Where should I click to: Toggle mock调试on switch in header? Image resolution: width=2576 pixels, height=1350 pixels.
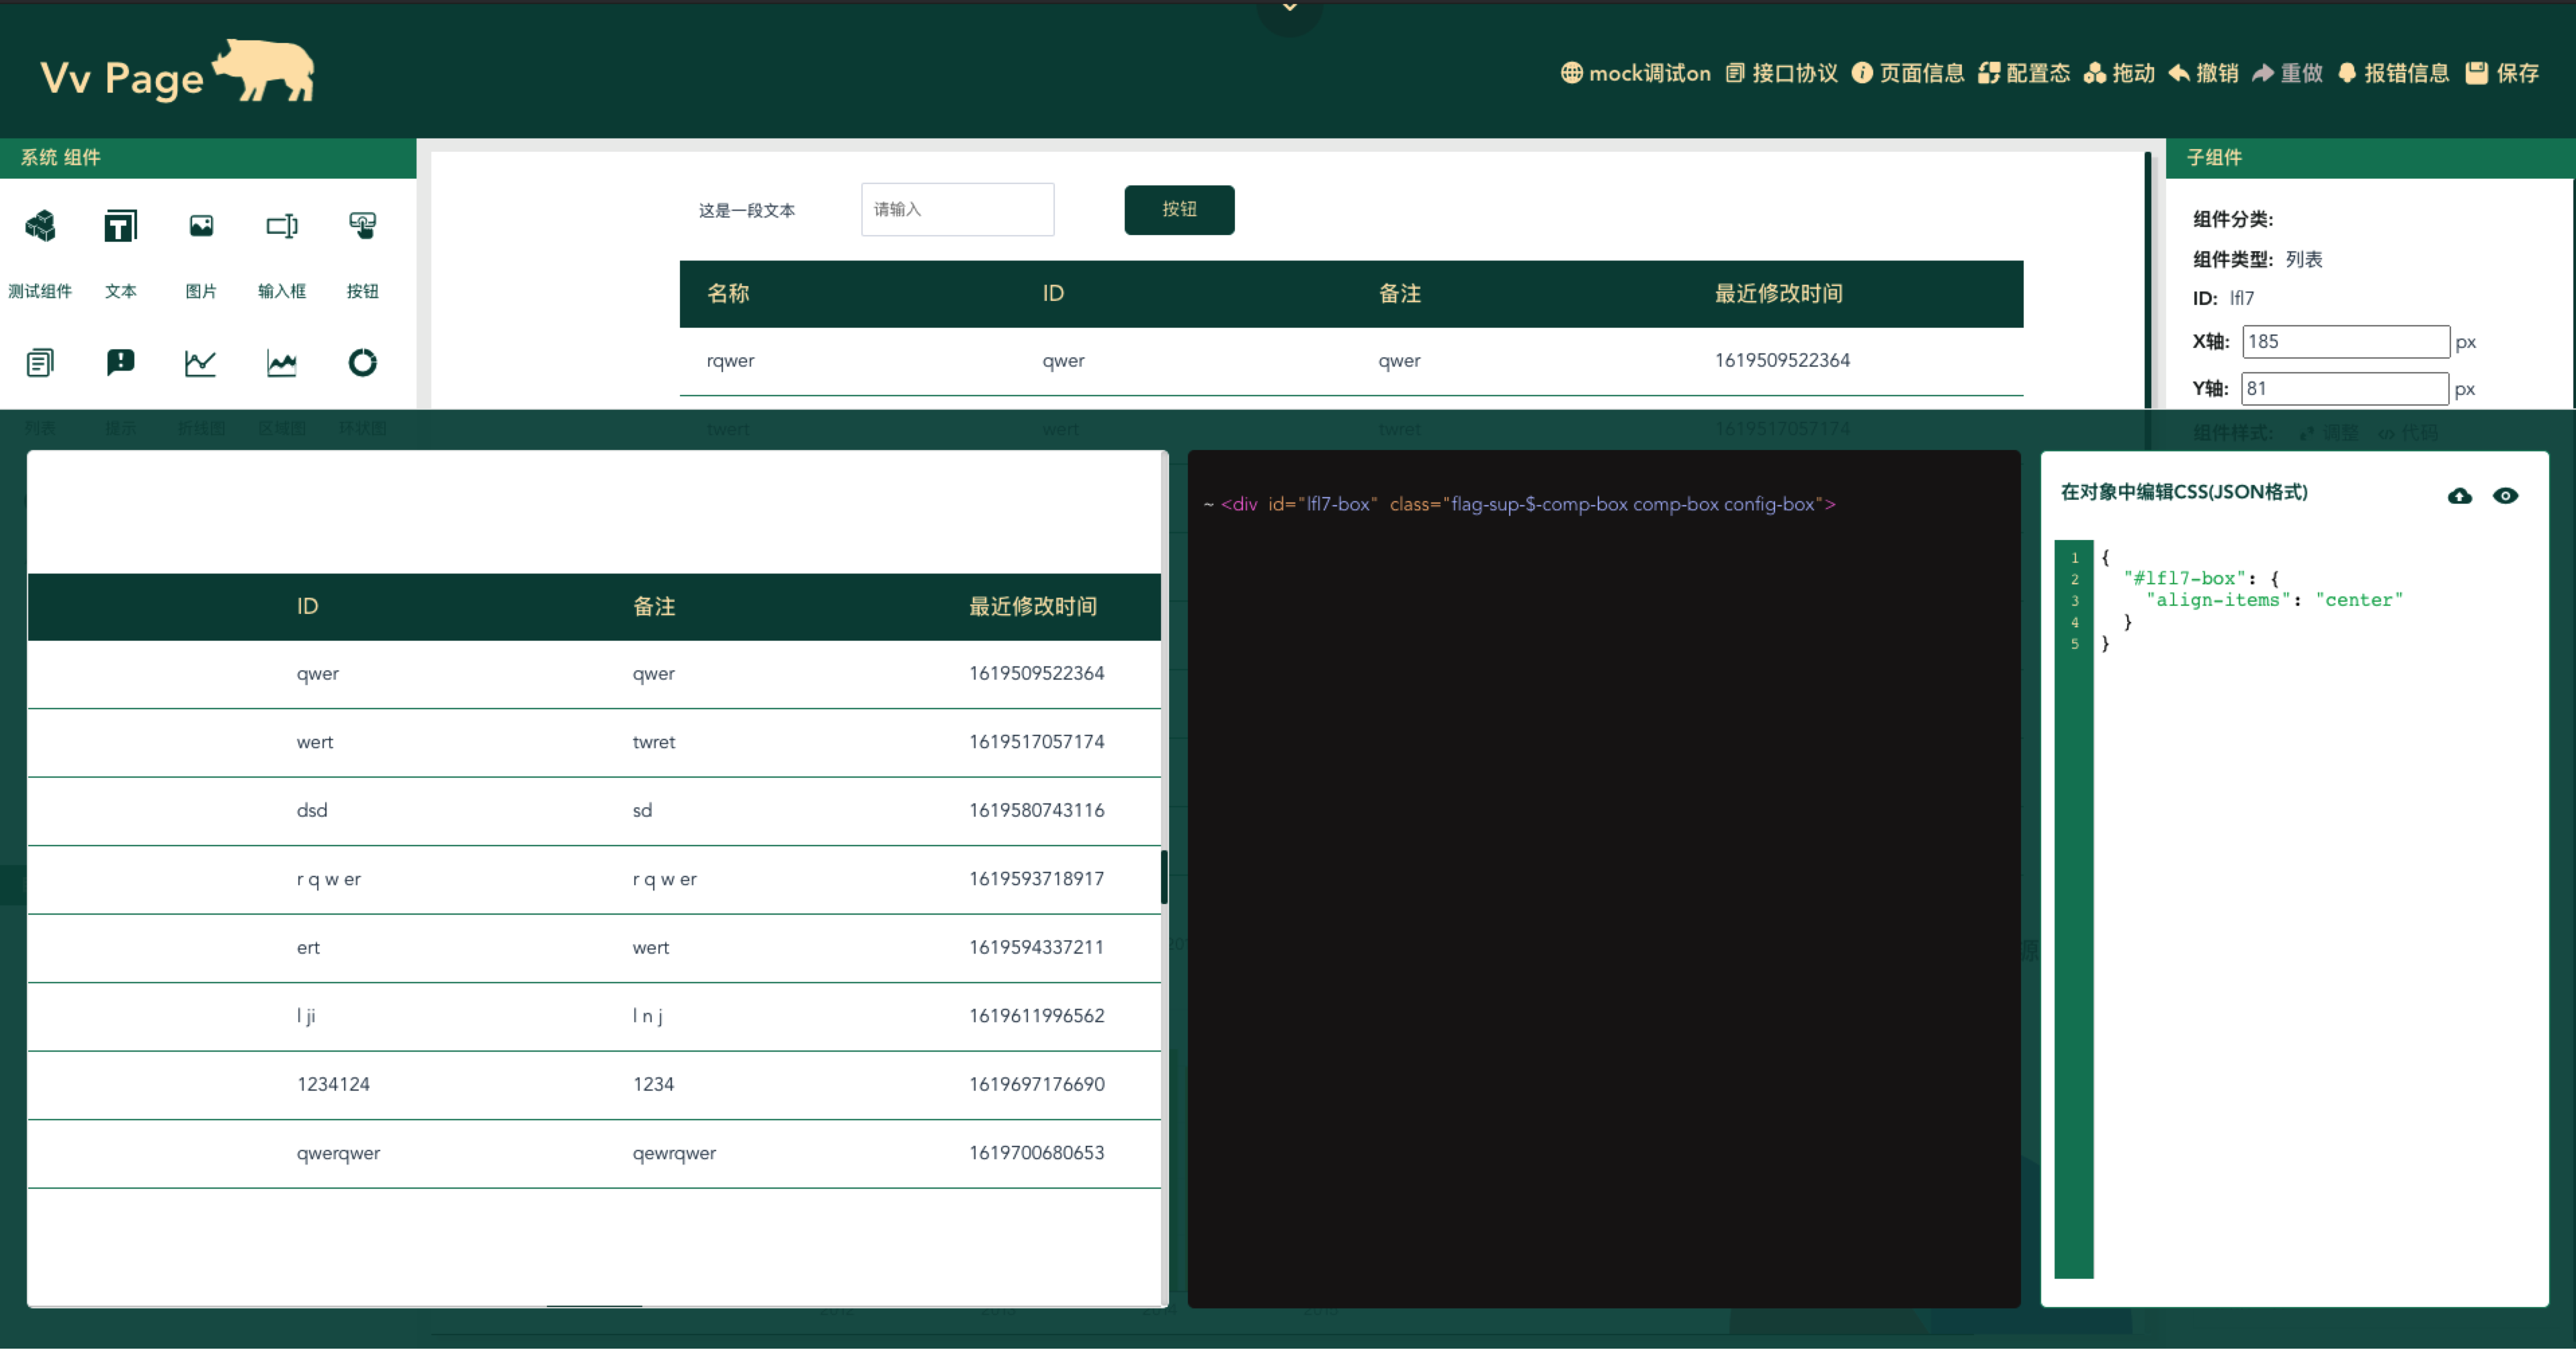1635,73
